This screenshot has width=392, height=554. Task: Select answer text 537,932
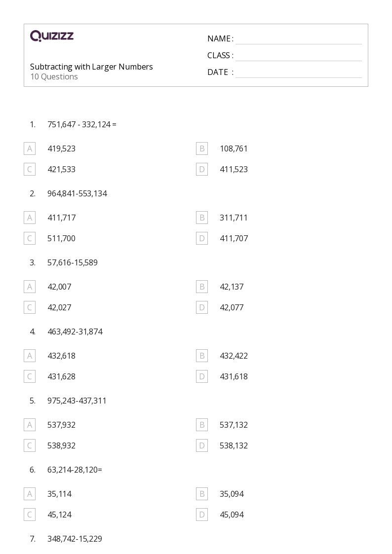point(61,425)
